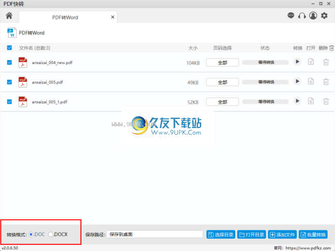Close the PDF快转 window
335x251 pixels.
(329, 4)
